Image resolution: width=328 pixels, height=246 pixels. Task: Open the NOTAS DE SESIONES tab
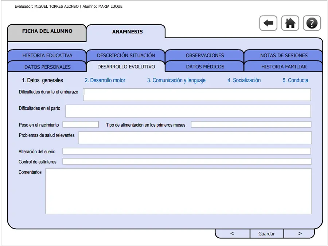tap(284, 55)
